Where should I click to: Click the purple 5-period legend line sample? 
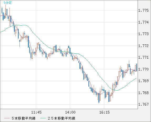pos(7,118)
